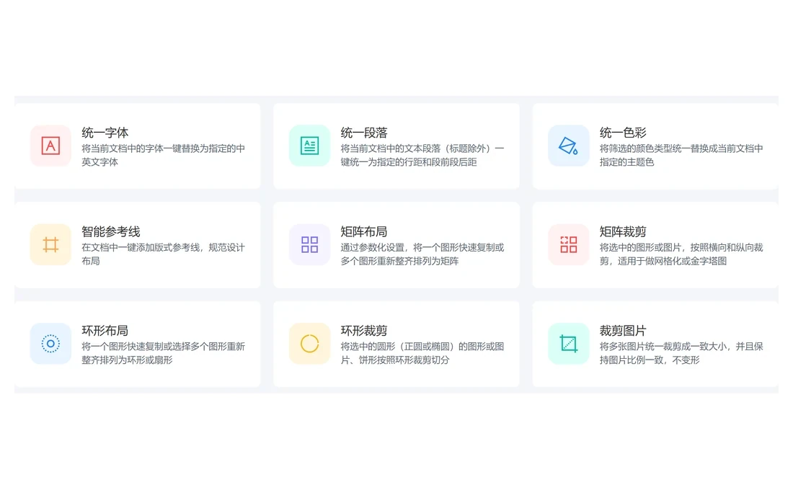Click description starting 将一个图形快速复制或选择
The width and height of the screenshot is (793, 490).
point(164,354)
